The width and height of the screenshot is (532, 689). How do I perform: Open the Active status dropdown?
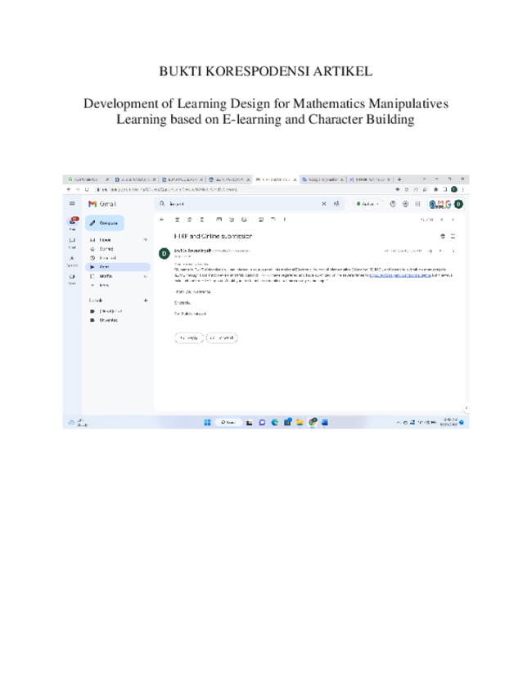coord(367,204)
